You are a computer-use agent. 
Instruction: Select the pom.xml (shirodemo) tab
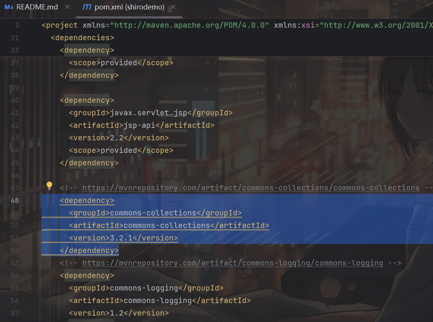pyautogui.click(x=129, y=7)
